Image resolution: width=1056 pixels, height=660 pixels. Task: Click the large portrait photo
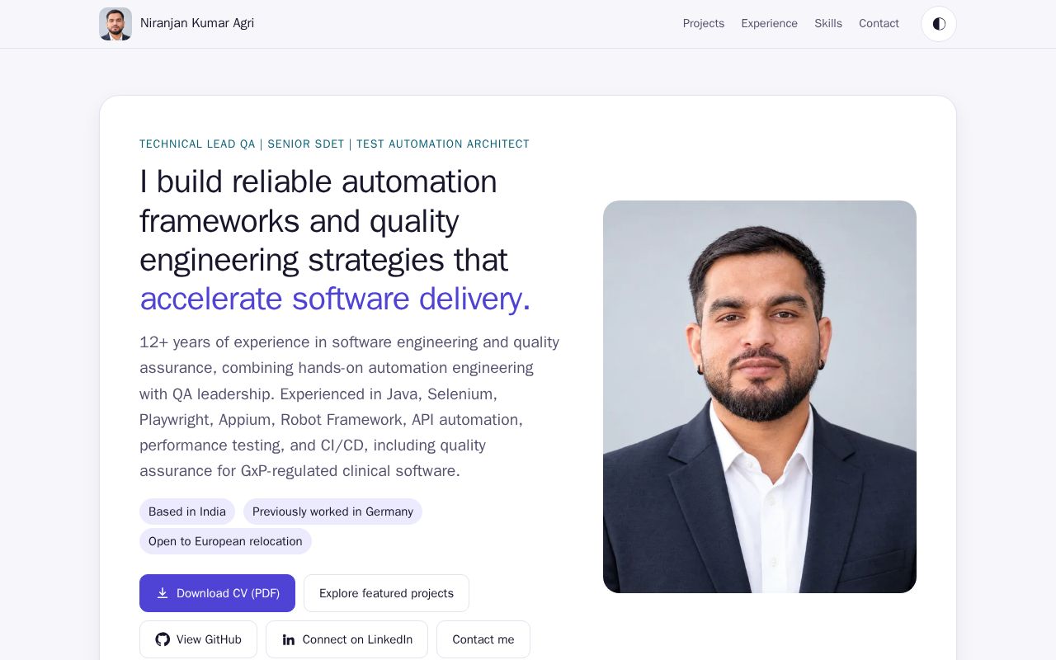coord(760,397)
